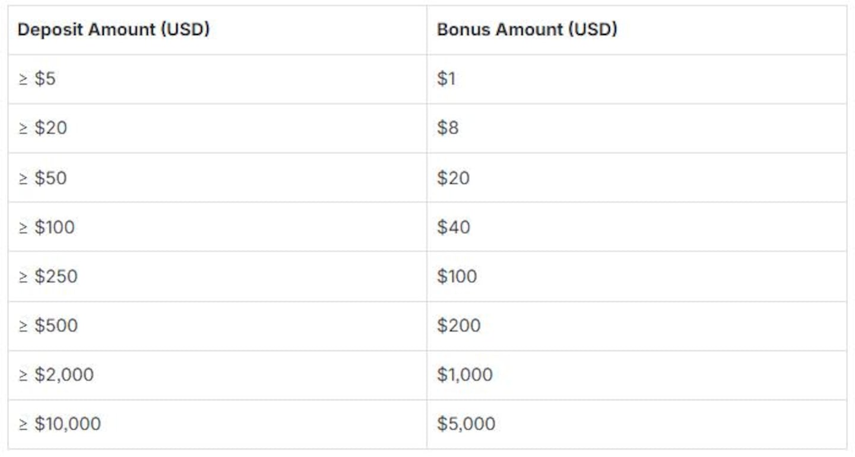Click the Bonus Amount (USD) column header
Screen dimensions: 855x457
[x=527, y=30]
